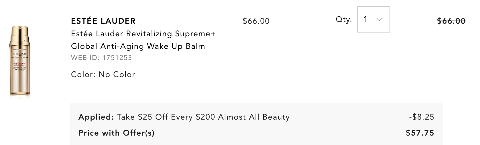Click the crossed-out $66.00 total

point(451,21)
